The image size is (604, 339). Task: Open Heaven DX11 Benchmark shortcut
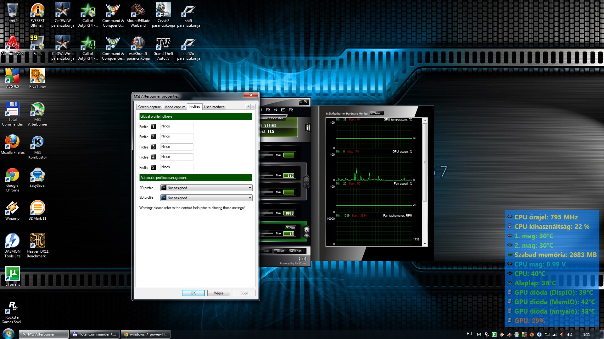tap(37, 245)
